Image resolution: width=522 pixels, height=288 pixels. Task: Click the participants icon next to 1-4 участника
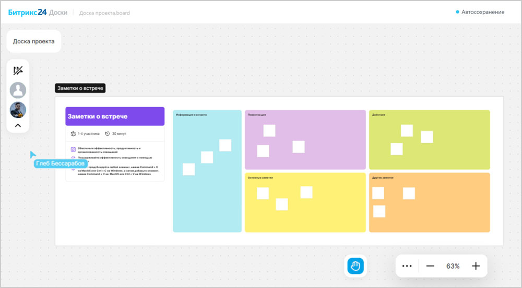pyautogui.click(x=73, y=134)
